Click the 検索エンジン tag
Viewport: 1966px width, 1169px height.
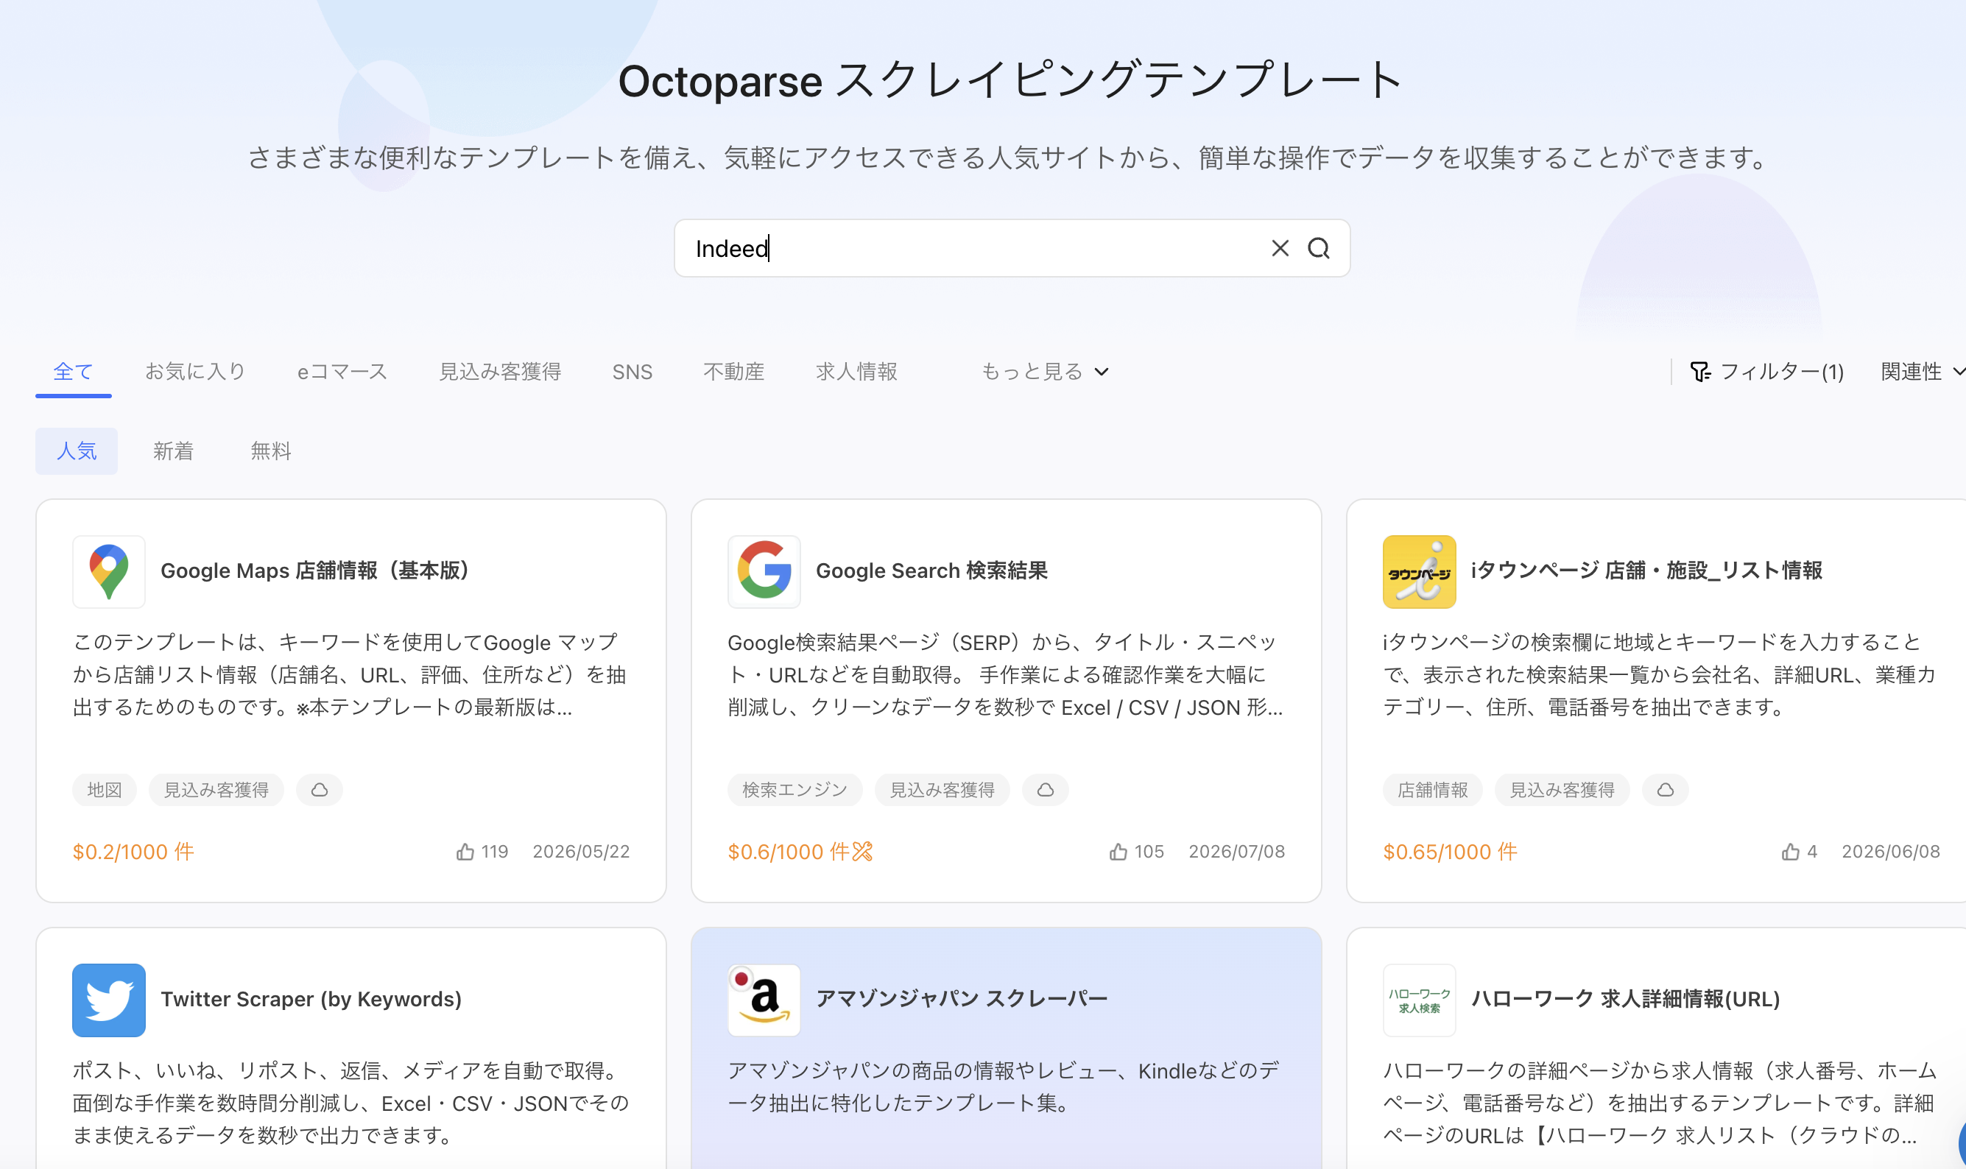pos(794,789)
